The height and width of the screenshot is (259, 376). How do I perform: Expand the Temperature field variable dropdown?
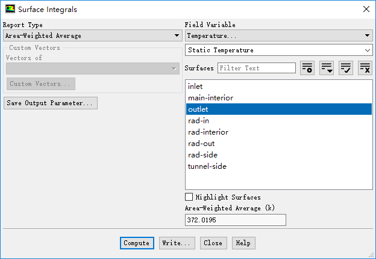(278, 35)
